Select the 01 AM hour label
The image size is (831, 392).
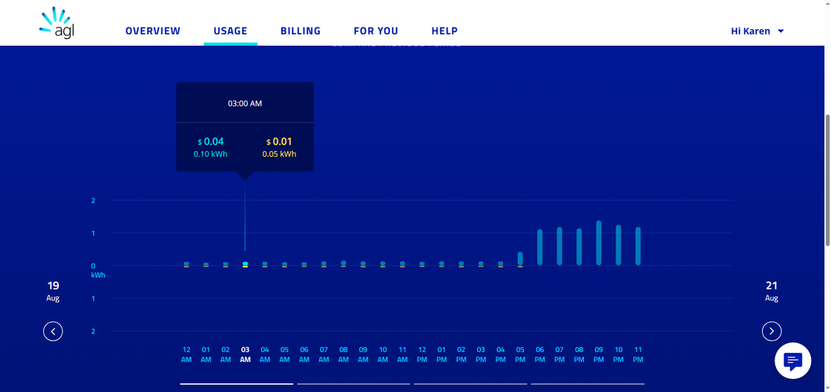(206, 355)
